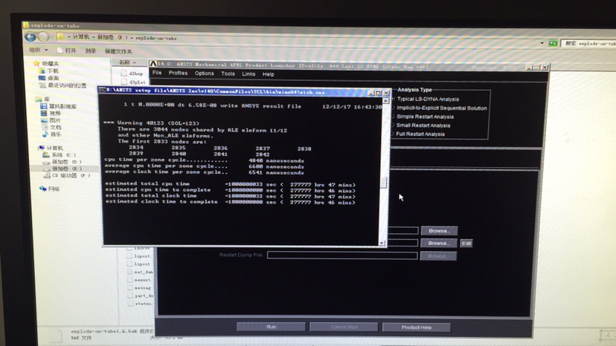Image resolution: width=616 pixels, height=346 pixels.
Task: Open the 图片 pictures library
Action: [51, 120]
